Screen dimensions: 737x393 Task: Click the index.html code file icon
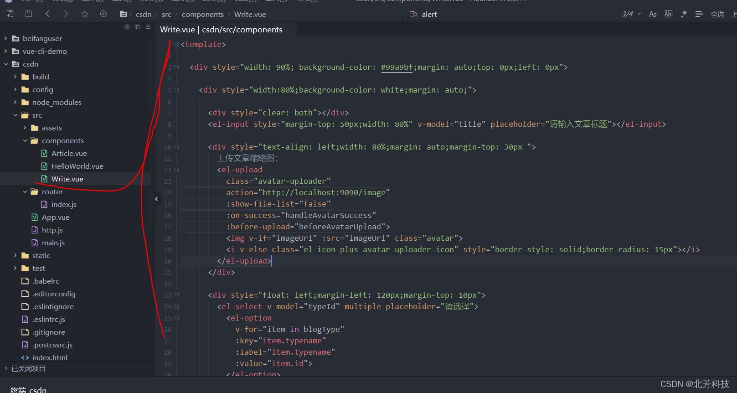[25, 357]
